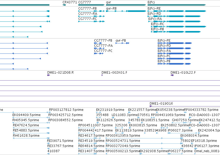Select cDNA RH05945.5prime
Image resolution: width=220 pixels, height=155 pixels.
click(30, 123)
